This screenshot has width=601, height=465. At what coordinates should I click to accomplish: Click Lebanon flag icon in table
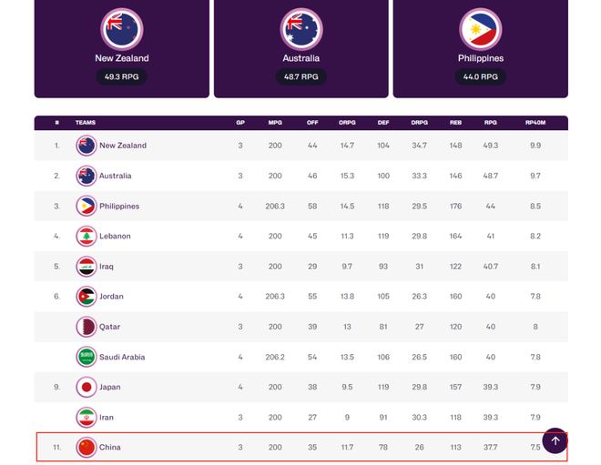[87, 236]
